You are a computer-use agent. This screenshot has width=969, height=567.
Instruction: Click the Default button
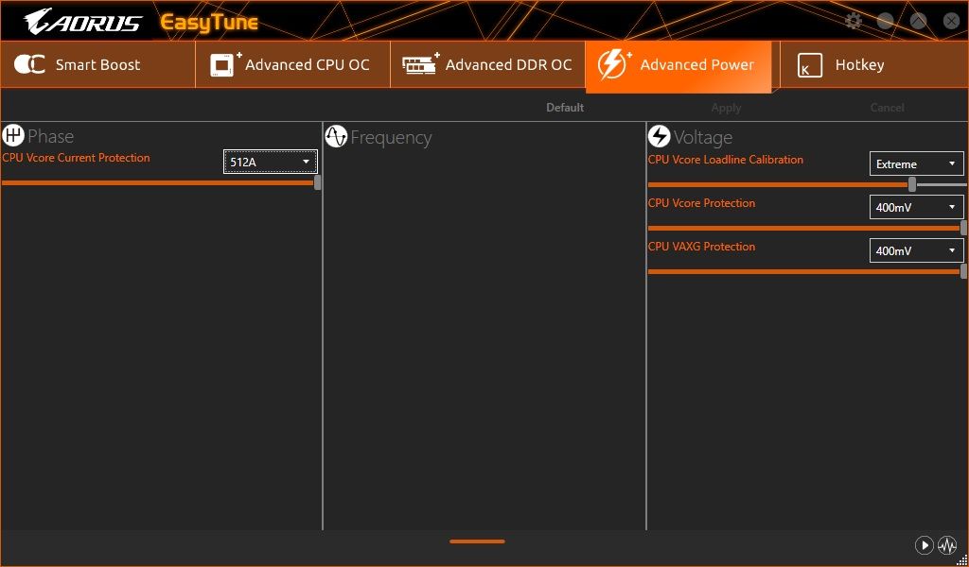click(565, 108)
